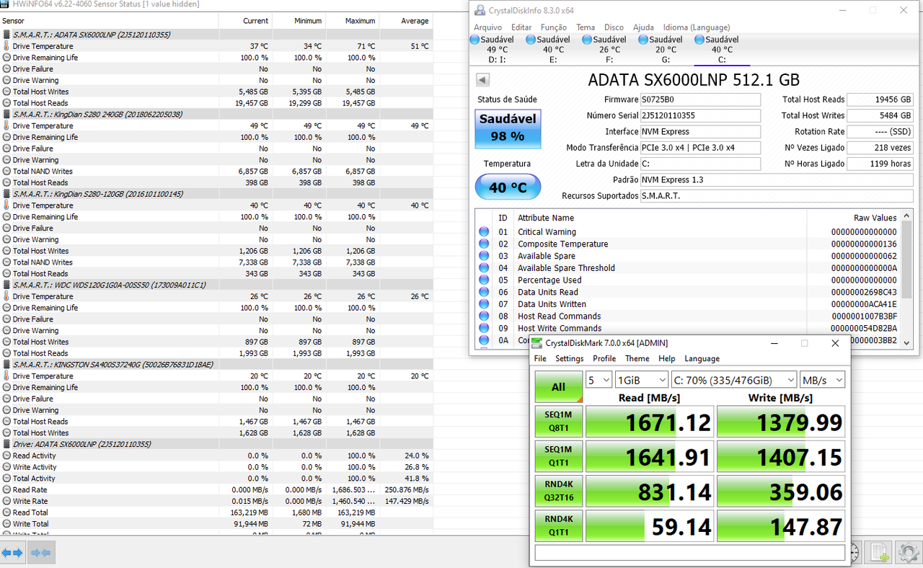Select the 49 °C D: I: drive tab
Image resolution: width=923 pixels, height=568 pixels.
[497, 49]
